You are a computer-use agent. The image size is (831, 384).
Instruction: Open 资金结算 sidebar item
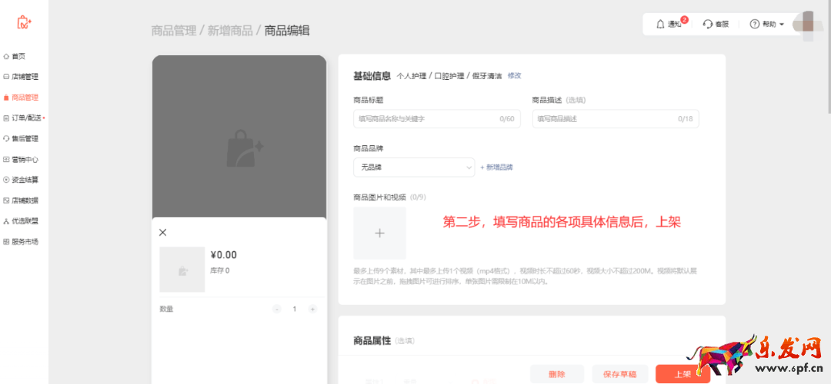click(x=25, y=180)
